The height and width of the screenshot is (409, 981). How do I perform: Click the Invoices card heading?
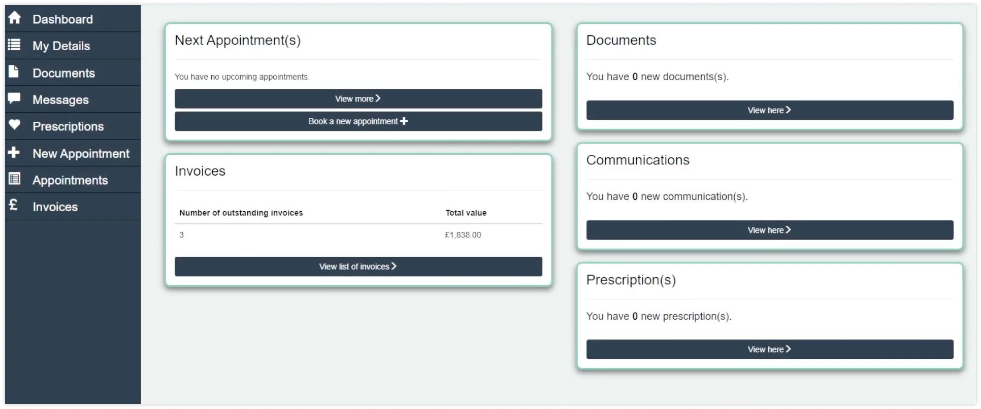(200, 171)
